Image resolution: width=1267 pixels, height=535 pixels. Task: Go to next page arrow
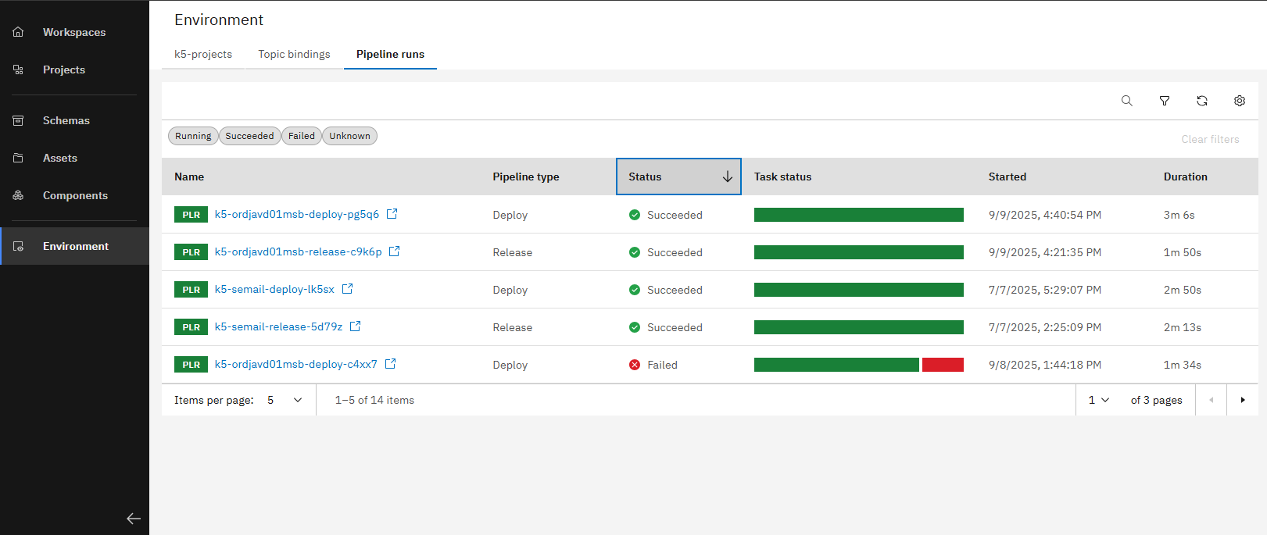click(x=1242, y=400)
